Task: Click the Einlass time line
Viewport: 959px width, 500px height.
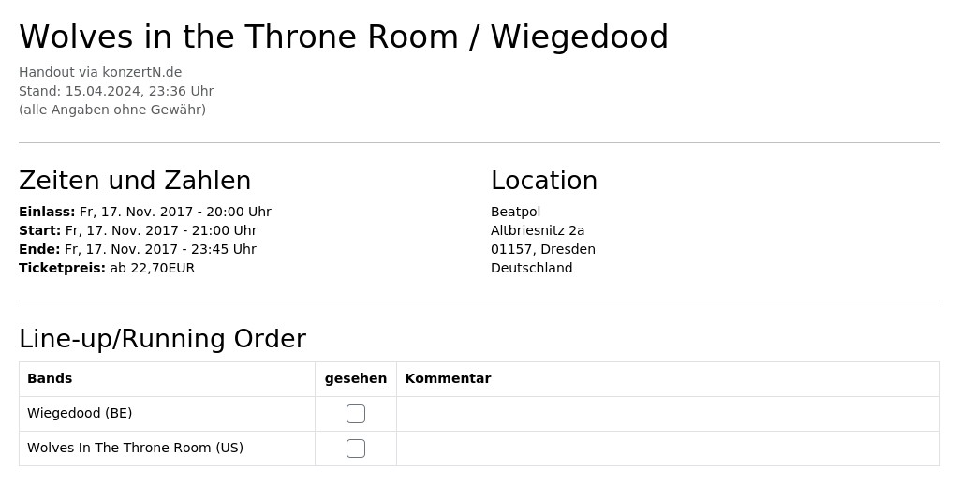Action: [x=145, y=212]
